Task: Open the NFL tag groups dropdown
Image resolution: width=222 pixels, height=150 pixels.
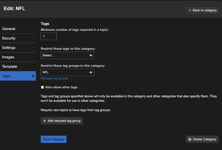Action: tap(67, 72)
